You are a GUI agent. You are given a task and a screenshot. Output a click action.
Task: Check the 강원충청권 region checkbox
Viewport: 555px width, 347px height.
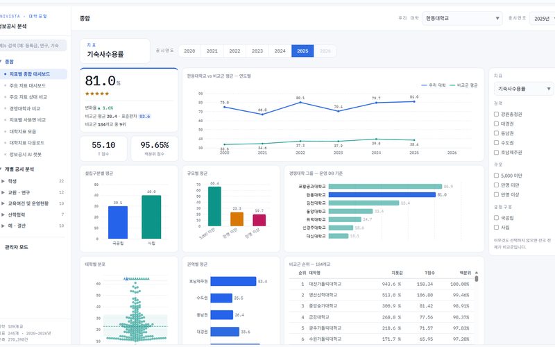pos(496,114)
